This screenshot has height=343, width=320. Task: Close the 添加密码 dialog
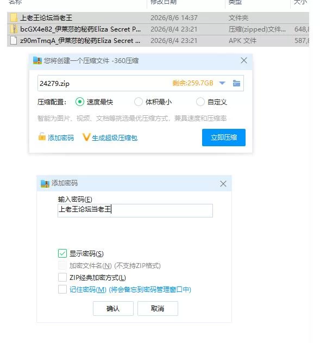click(x=223, y=184)
